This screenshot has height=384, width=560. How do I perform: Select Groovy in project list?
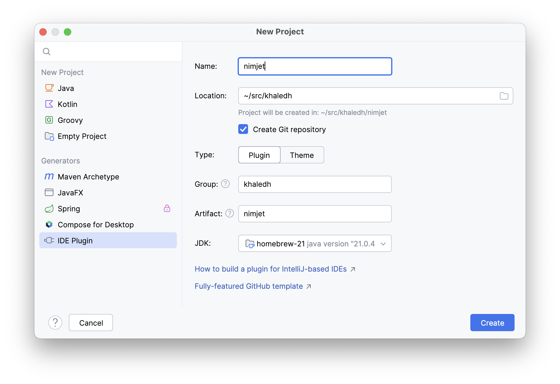108,120
